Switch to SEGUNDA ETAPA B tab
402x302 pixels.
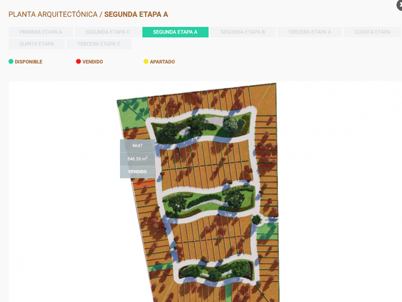[x=243, y=32]
